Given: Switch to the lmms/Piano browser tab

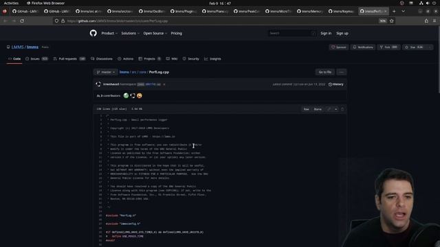Looking at the screenshot, I should coord(214,11).
